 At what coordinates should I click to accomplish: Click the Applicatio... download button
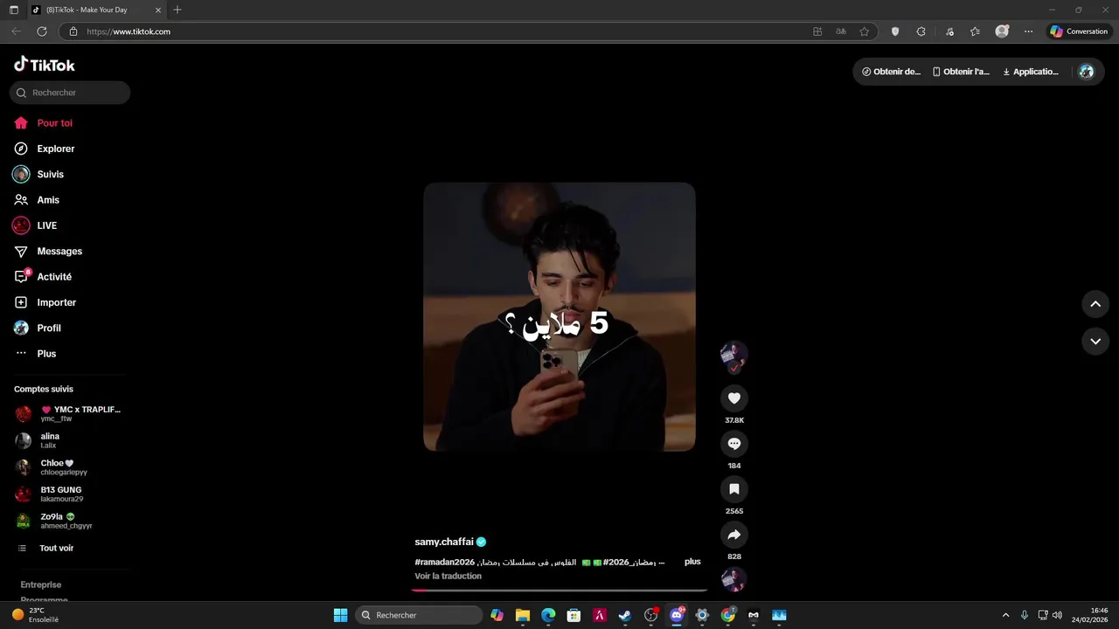pyautogui.click(x=1031, y=72)
